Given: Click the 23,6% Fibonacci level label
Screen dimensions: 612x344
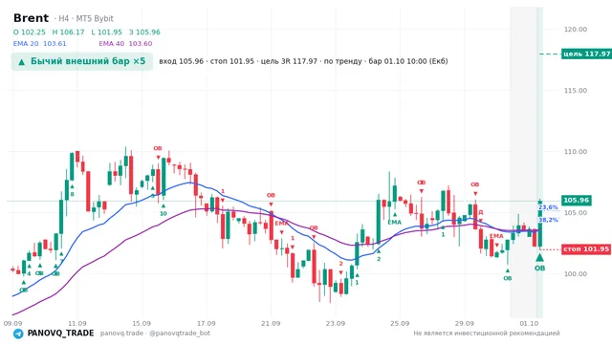Looking at the screenshot, I should [548, 207].
